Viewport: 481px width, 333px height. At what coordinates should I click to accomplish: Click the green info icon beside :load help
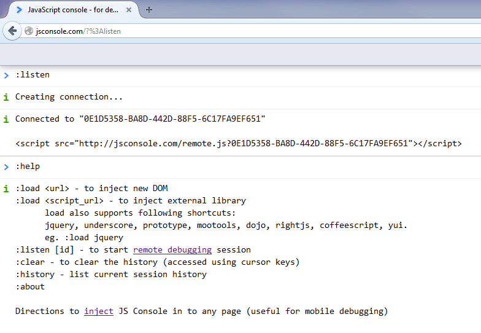(6, 189)
